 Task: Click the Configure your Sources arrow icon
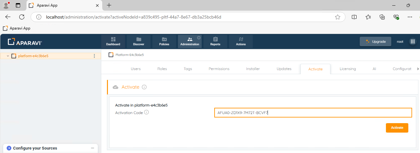9,148
